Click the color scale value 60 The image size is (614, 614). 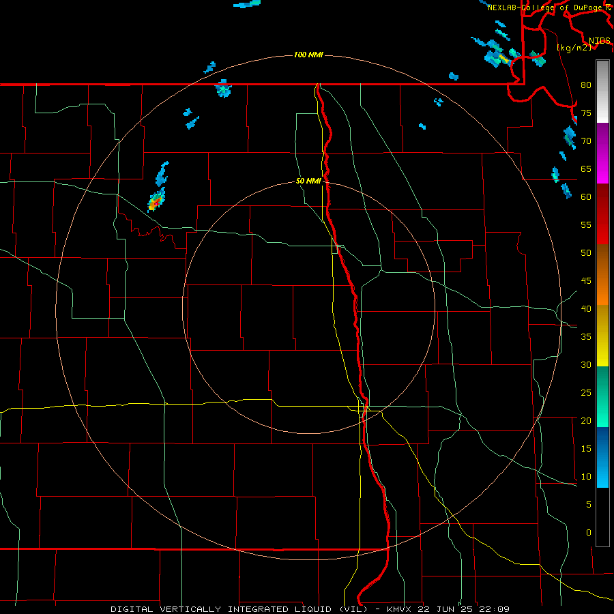click(x=586, y=197)
